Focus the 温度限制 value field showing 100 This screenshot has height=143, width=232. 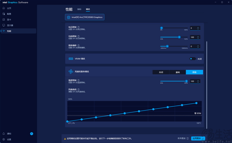(x=195, y=81)
